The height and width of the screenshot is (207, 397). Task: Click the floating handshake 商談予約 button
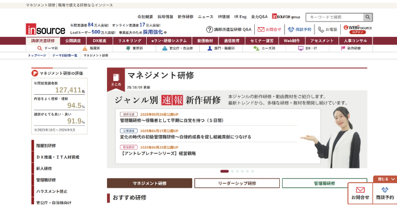pos(385,193)
